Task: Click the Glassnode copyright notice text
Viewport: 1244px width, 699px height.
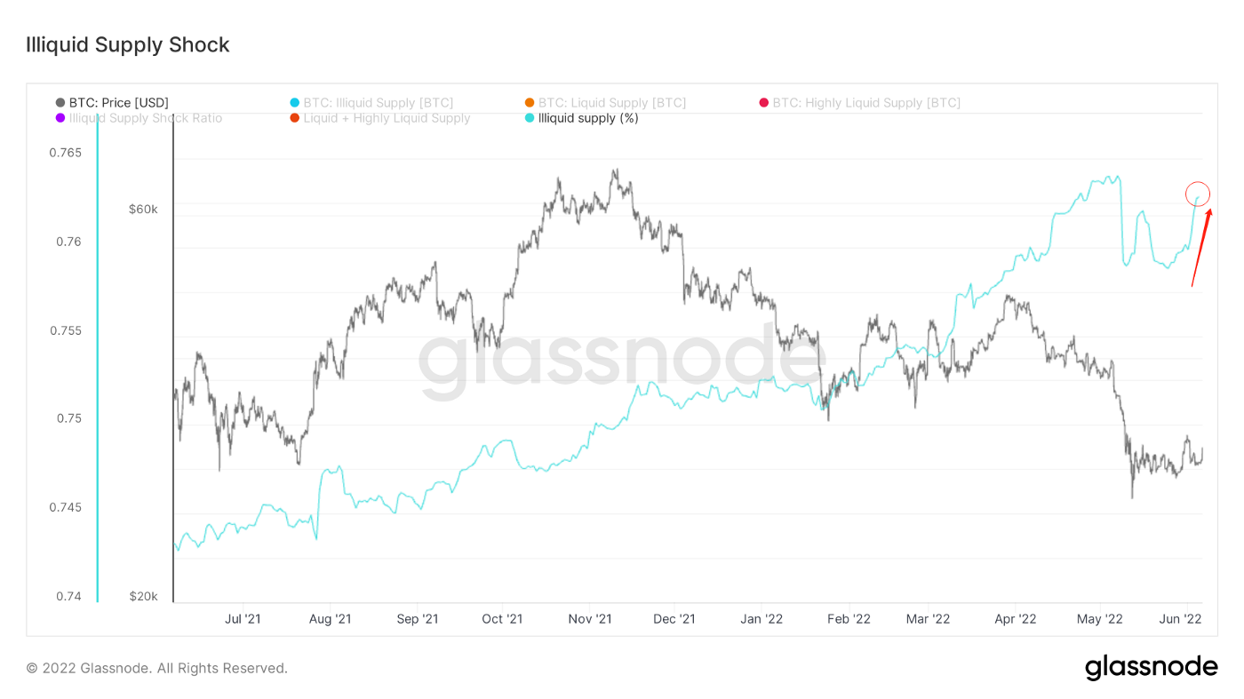Action: point(156,668)
